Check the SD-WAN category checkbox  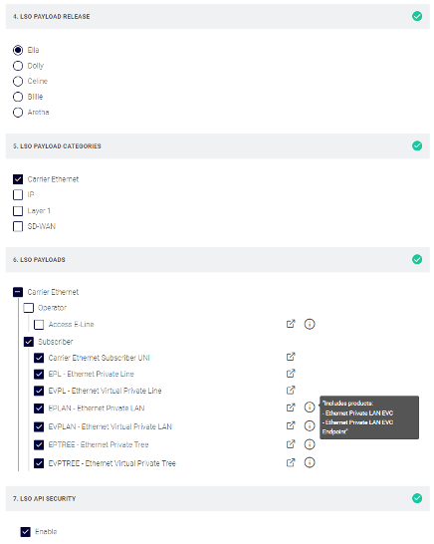[18, 226]
